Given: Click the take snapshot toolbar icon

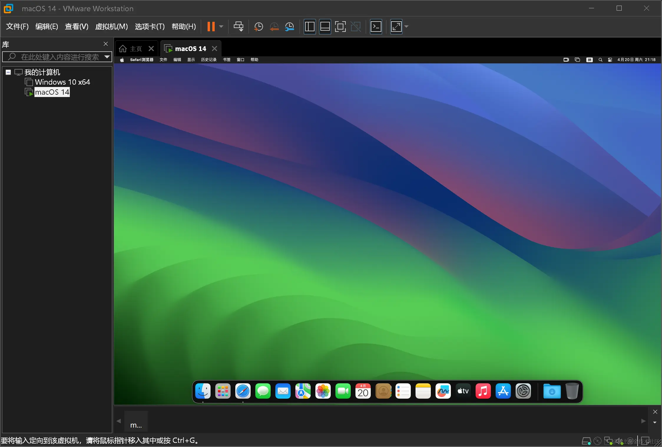Looking at the screenshot, I should pos(258,27).
